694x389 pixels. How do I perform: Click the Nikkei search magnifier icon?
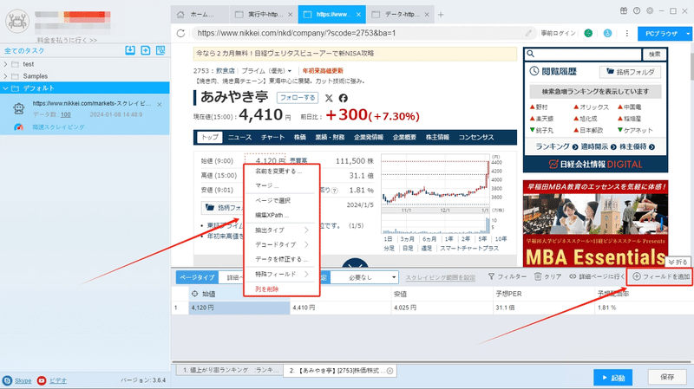click(x=531, y=54)
